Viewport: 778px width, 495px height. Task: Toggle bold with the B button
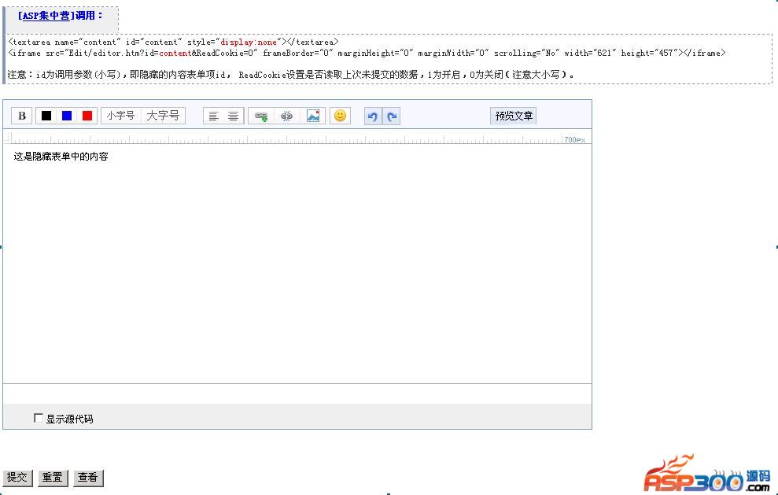tap(22, 116)
